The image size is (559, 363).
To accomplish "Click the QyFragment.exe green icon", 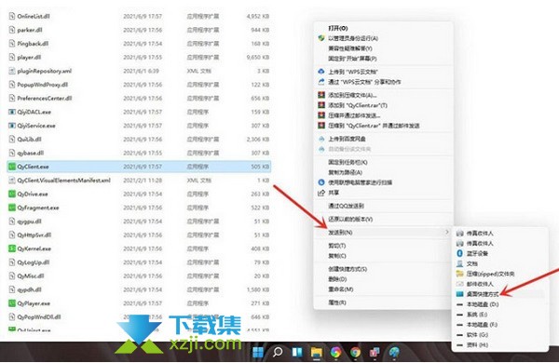I will (x=12, y=208).
